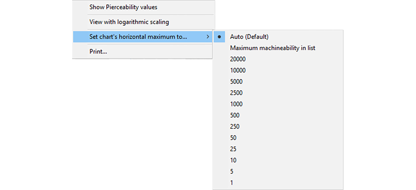Set chart maximum to 1
Viewport: 416px width, 190px height.
click(278, 182)
